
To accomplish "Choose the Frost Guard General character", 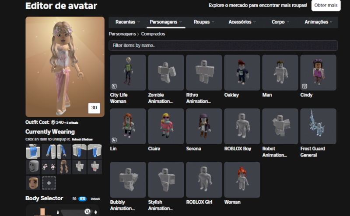I will tap(318, 126).
